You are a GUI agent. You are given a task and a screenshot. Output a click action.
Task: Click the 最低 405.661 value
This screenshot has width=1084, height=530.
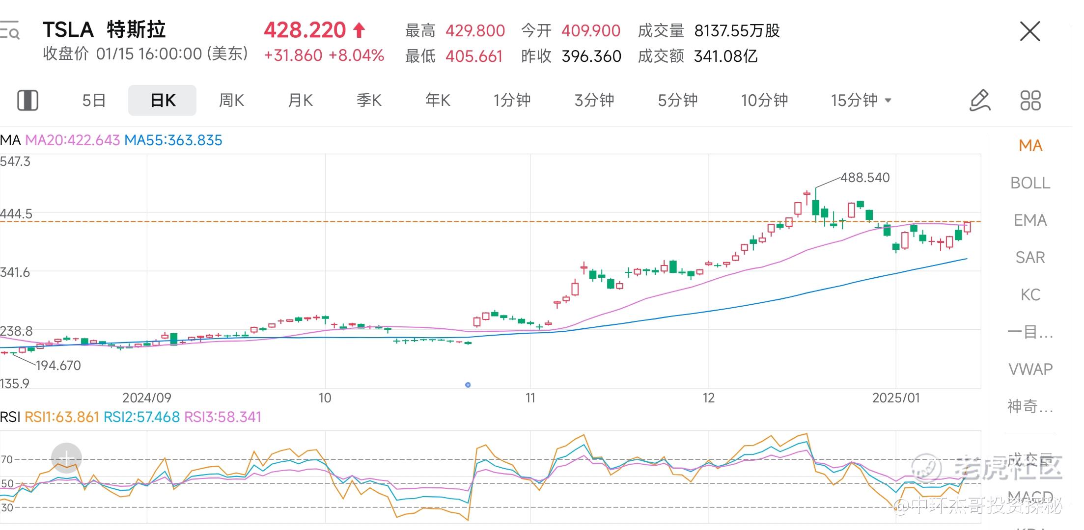tap(474, 56)
